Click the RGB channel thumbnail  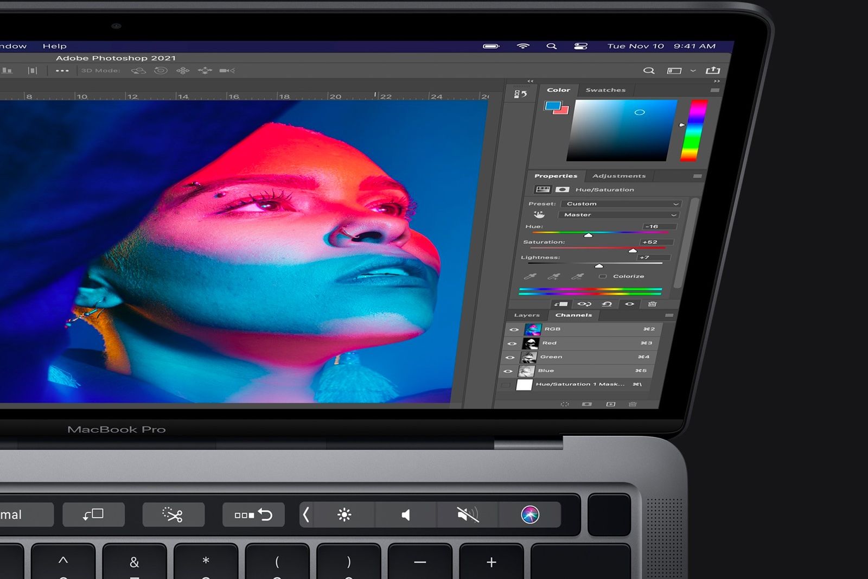click(x=532, y=329)
